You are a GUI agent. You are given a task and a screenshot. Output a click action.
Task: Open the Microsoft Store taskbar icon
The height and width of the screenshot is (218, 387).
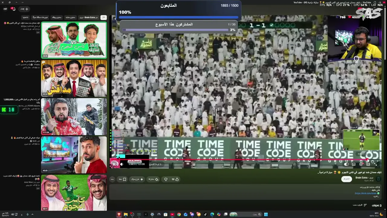(x=165, y=214)
